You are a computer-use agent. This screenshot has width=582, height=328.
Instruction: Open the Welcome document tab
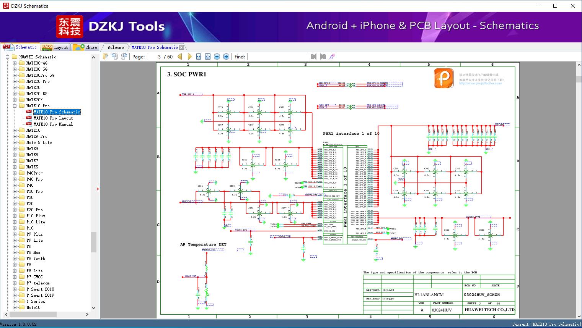pos(116,47)
